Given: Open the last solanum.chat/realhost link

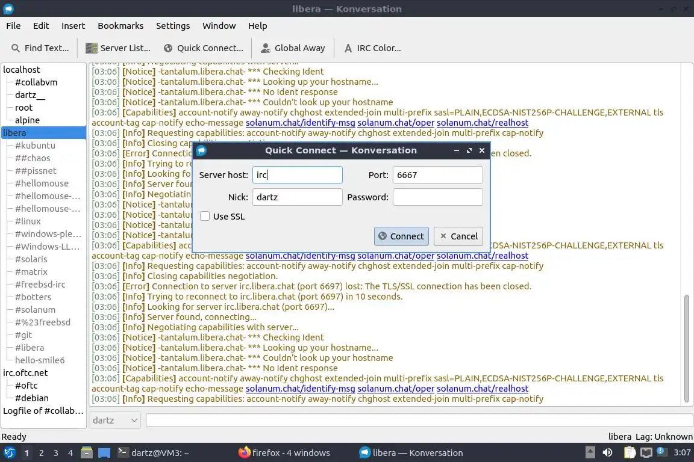Looking at the screenshot, I should 483,389.
